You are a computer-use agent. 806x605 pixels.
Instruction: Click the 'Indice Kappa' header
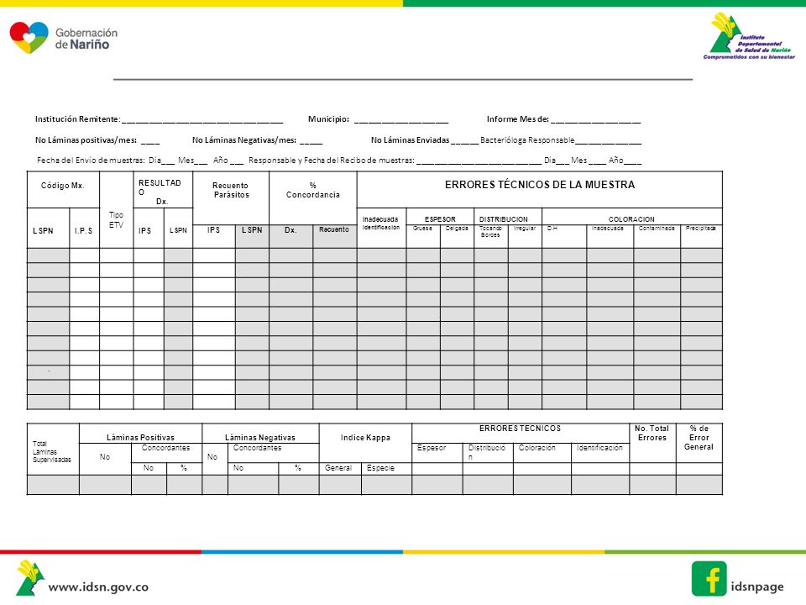coord(365,437)
